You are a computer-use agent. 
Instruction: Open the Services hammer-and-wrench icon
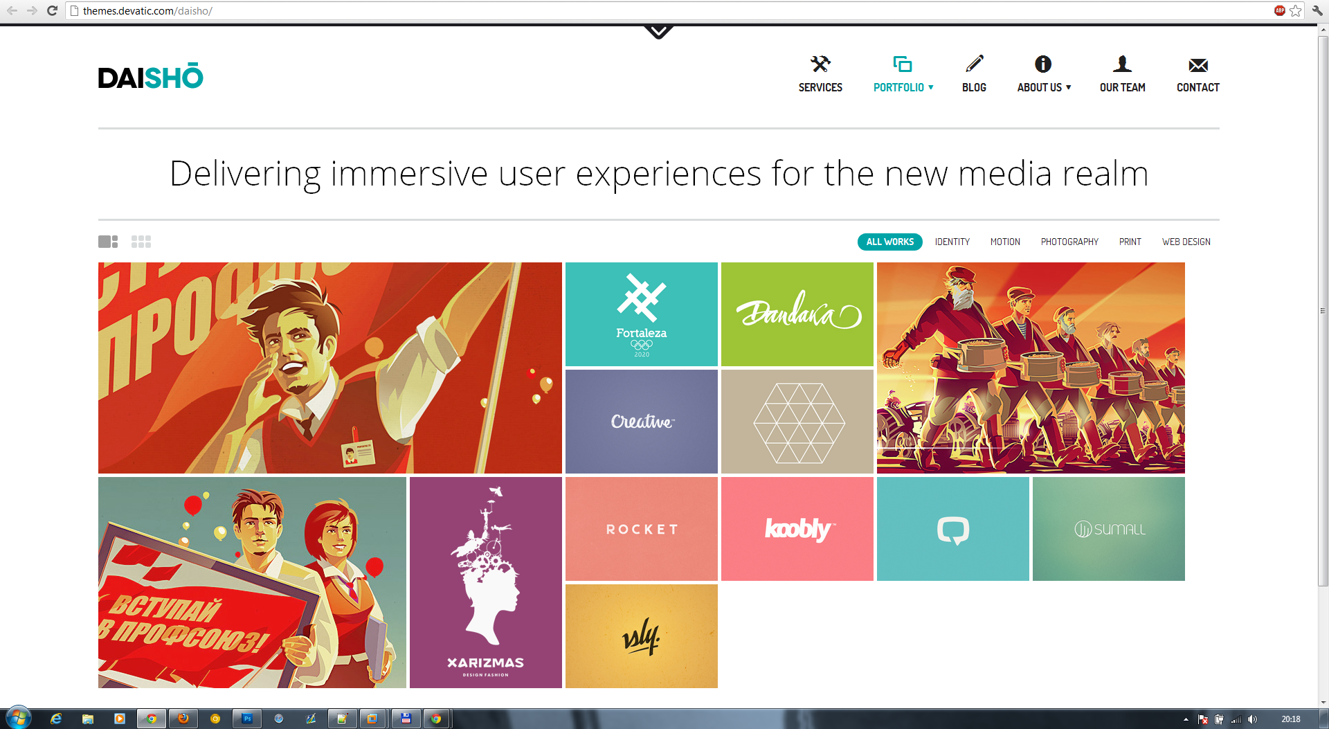[x=820, y=64]
